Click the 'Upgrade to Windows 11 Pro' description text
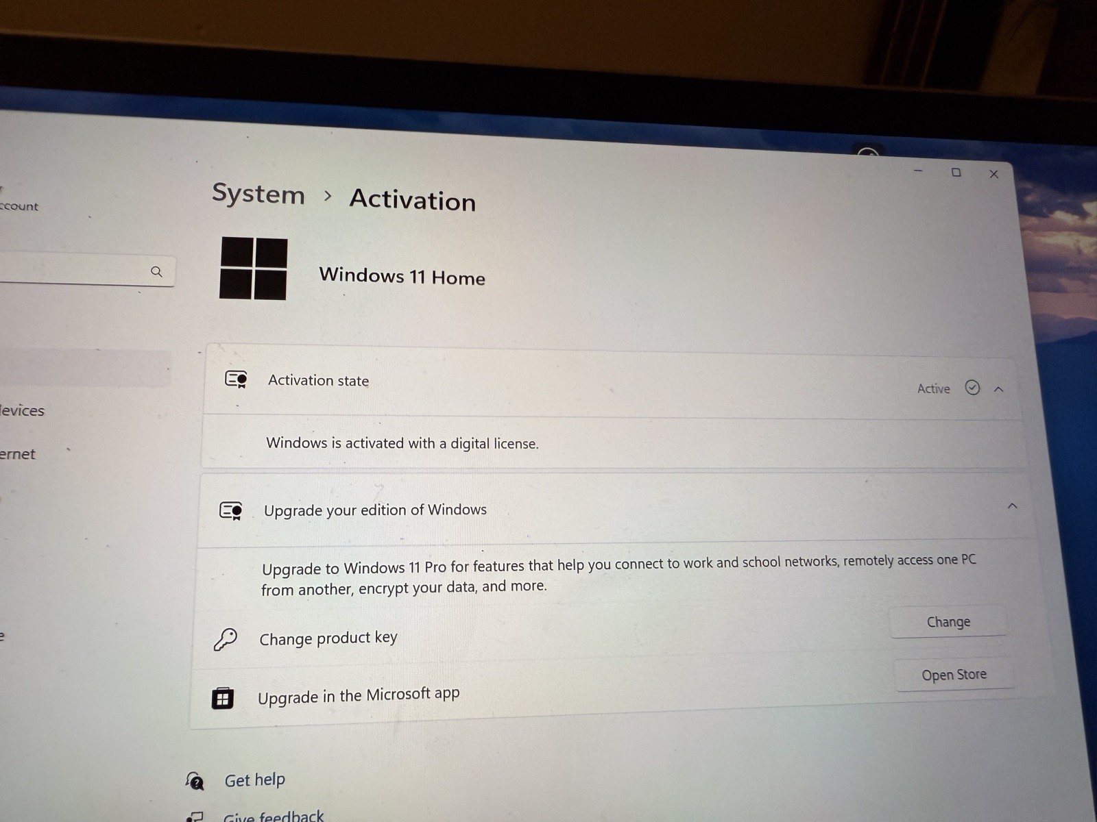Viewport: 1097px width, 822px height. coord(618,575)
